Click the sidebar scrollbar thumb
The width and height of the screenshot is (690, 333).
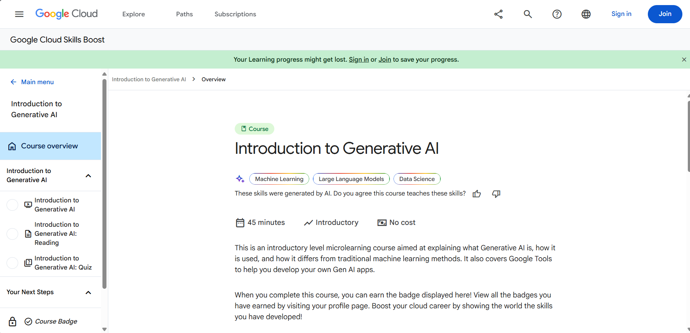tap(105, 184)
